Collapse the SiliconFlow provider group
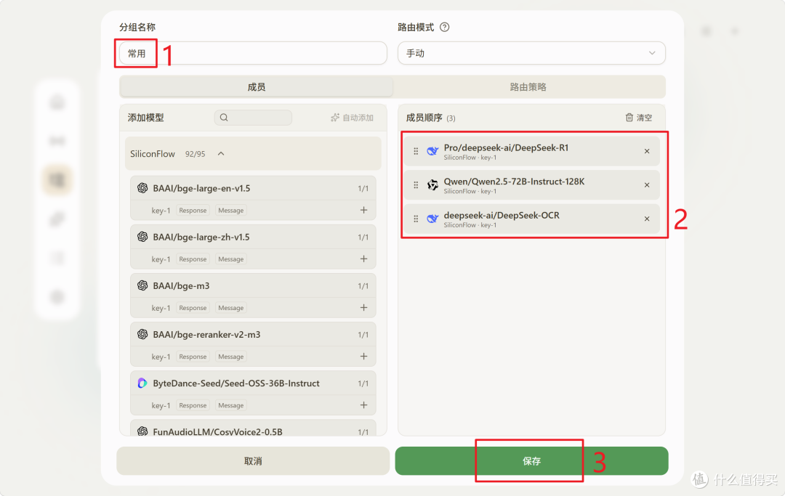The height and width of the screenshot is (496, 785). (x=221, y=153)
